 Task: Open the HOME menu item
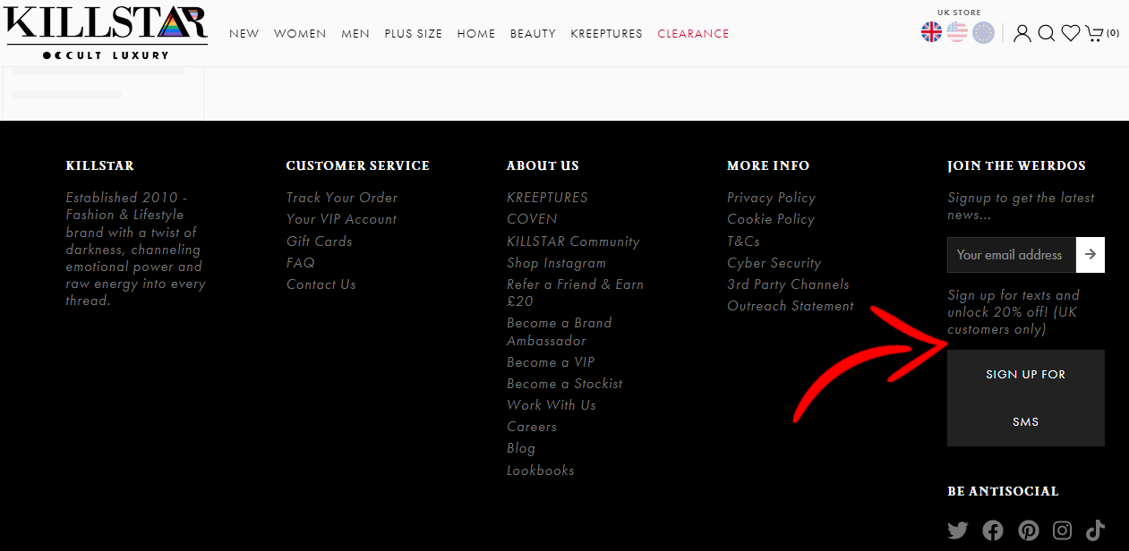pos(476,34)
